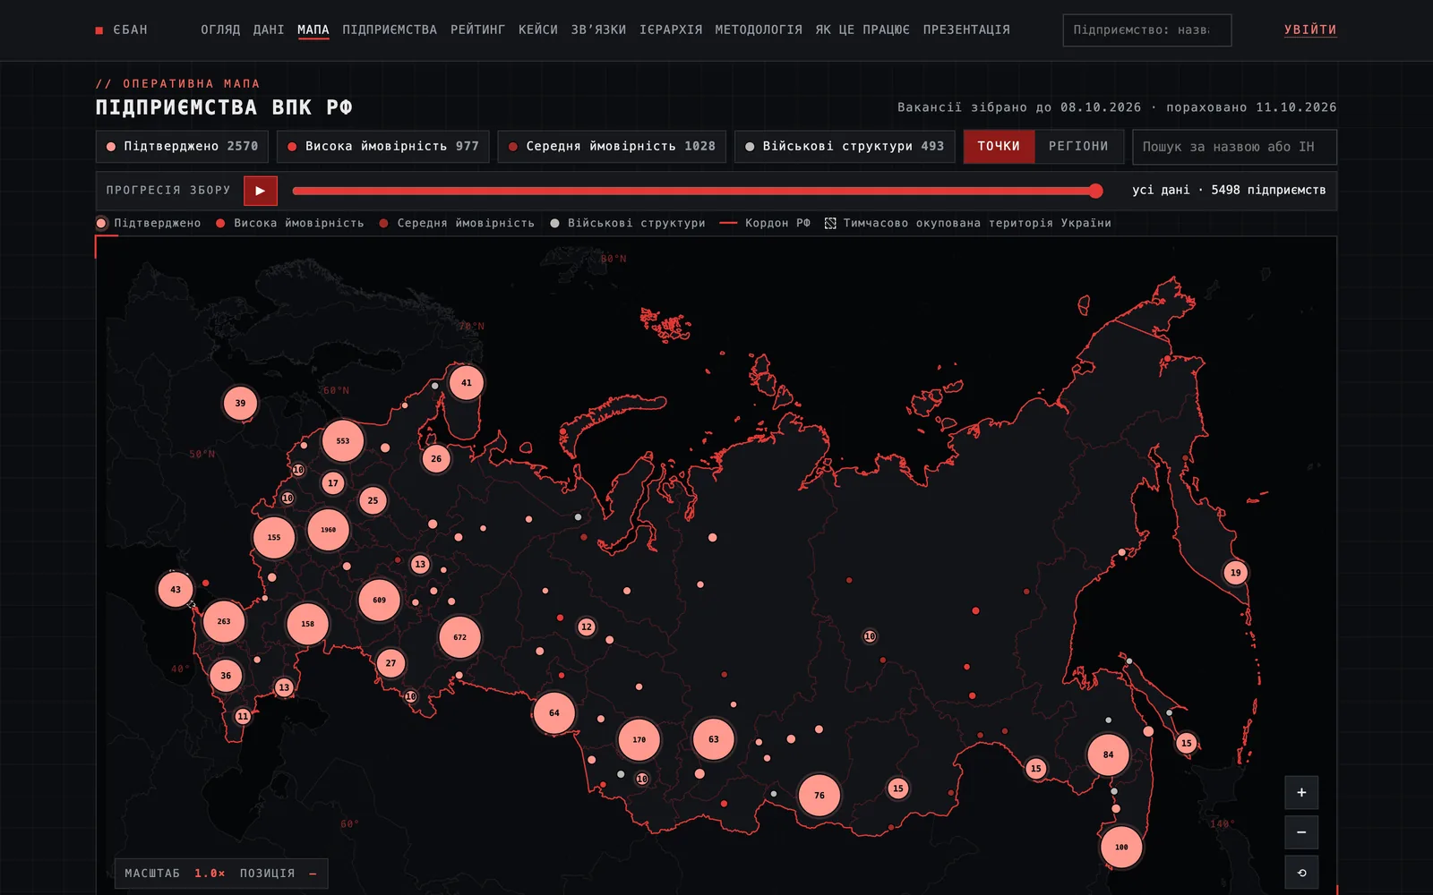Toggle Підтверджено 2570 filter

(x=182, y=147)
